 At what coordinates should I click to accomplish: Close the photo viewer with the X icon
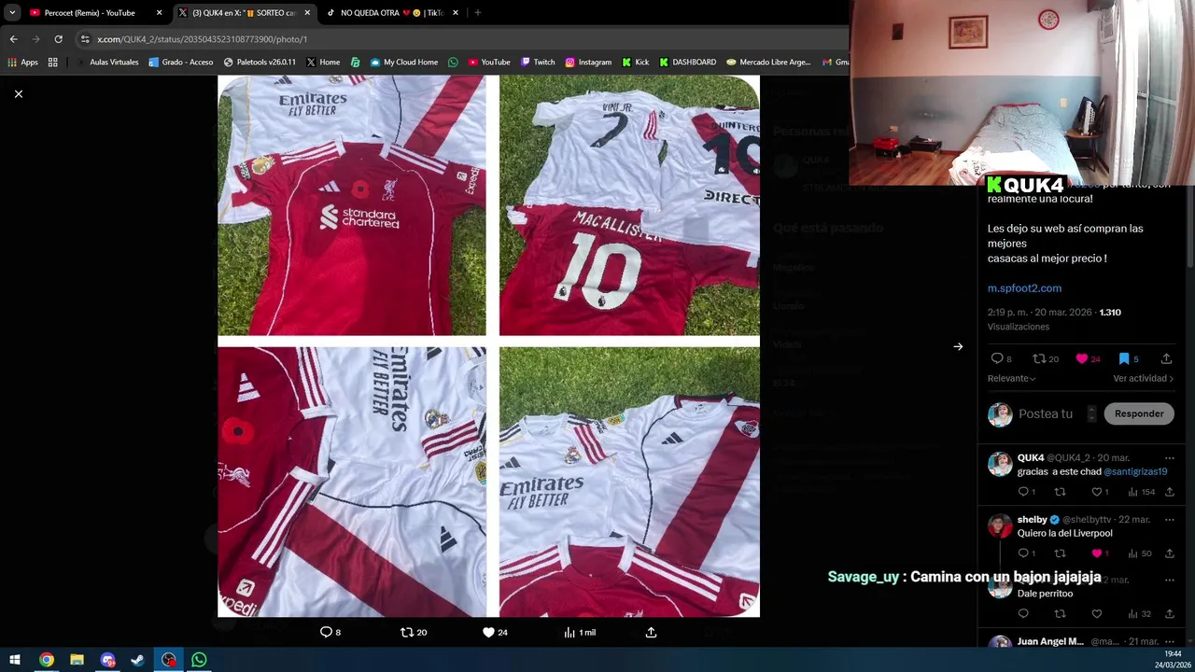pos(18,93)
